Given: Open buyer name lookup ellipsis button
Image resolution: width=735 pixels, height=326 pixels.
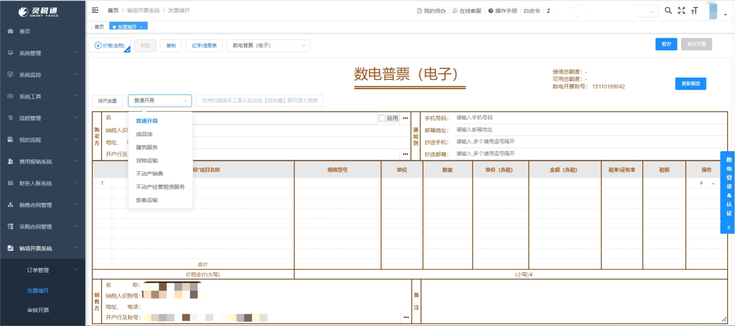Looking at the screenshot, I should click(x=405, y=118).
